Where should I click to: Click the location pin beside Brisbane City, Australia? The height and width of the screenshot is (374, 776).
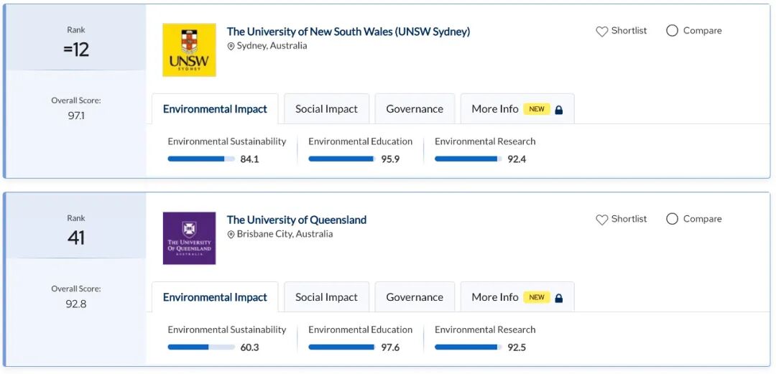(x=231, y=235)
